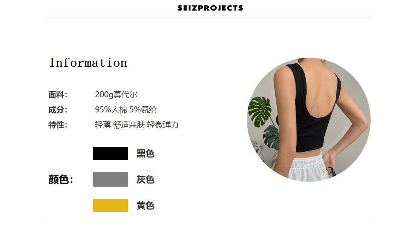Click the 颜色 color heading
This screenshot has height=241, width=417.
click(61, 180)
